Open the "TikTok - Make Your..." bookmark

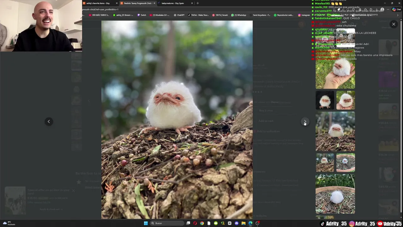(198, 15)
